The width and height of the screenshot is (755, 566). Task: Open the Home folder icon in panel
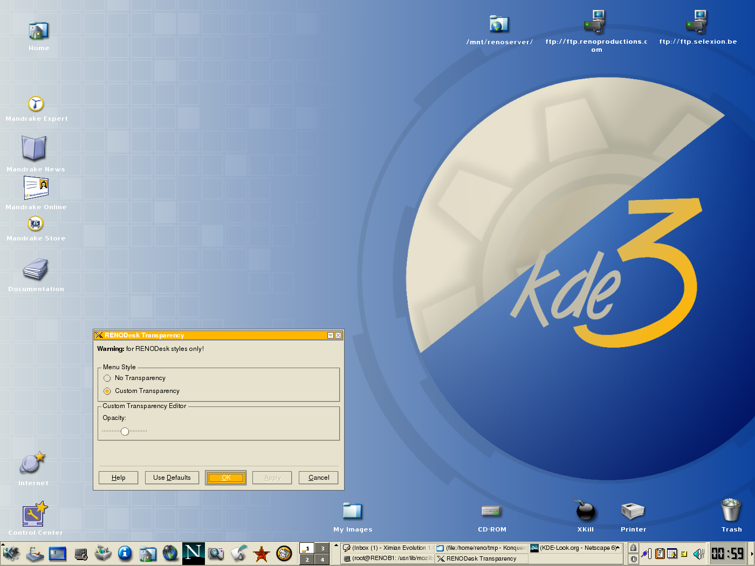click(148, 554)
